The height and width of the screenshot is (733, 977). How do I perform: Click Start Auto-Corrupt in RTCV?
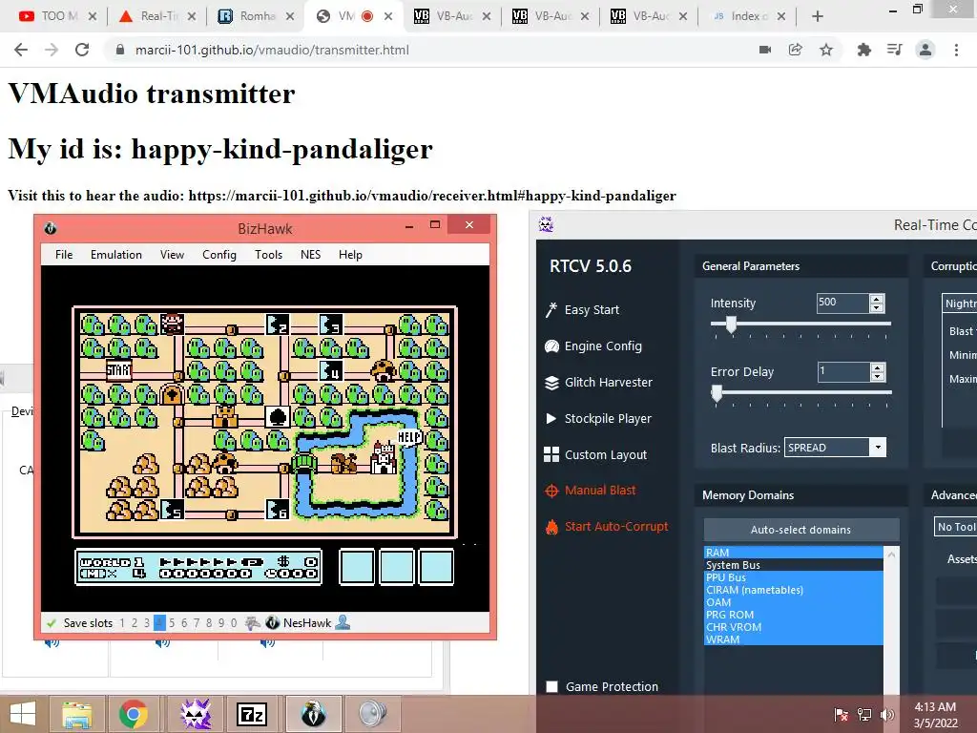coord(606,527)
